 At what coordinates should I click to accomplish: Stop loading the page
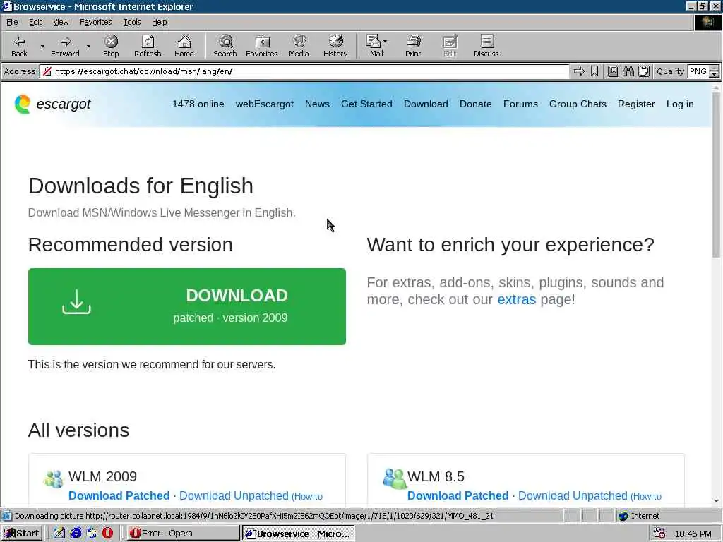[x=111, y=46]
